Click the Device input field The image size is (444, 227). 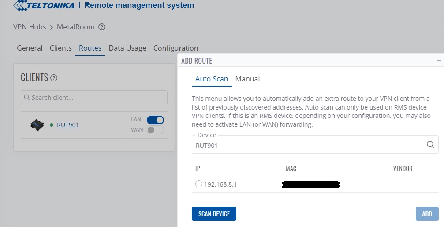pyautogui.click(x=315, y=145)
